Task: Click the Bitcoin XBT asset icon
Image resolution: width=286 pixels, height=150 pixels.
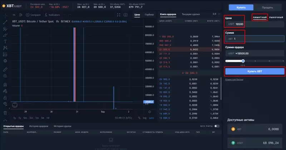Action: click(x=233, y=129)
